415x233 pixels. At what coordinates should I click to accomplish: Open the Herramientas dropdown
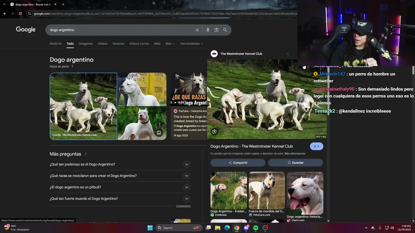coord(191,44)
